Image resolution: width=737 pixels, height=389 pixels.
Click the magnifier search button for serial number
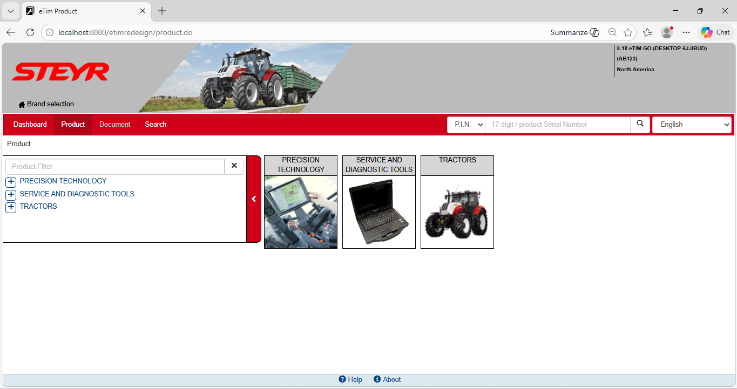[640, 124]
